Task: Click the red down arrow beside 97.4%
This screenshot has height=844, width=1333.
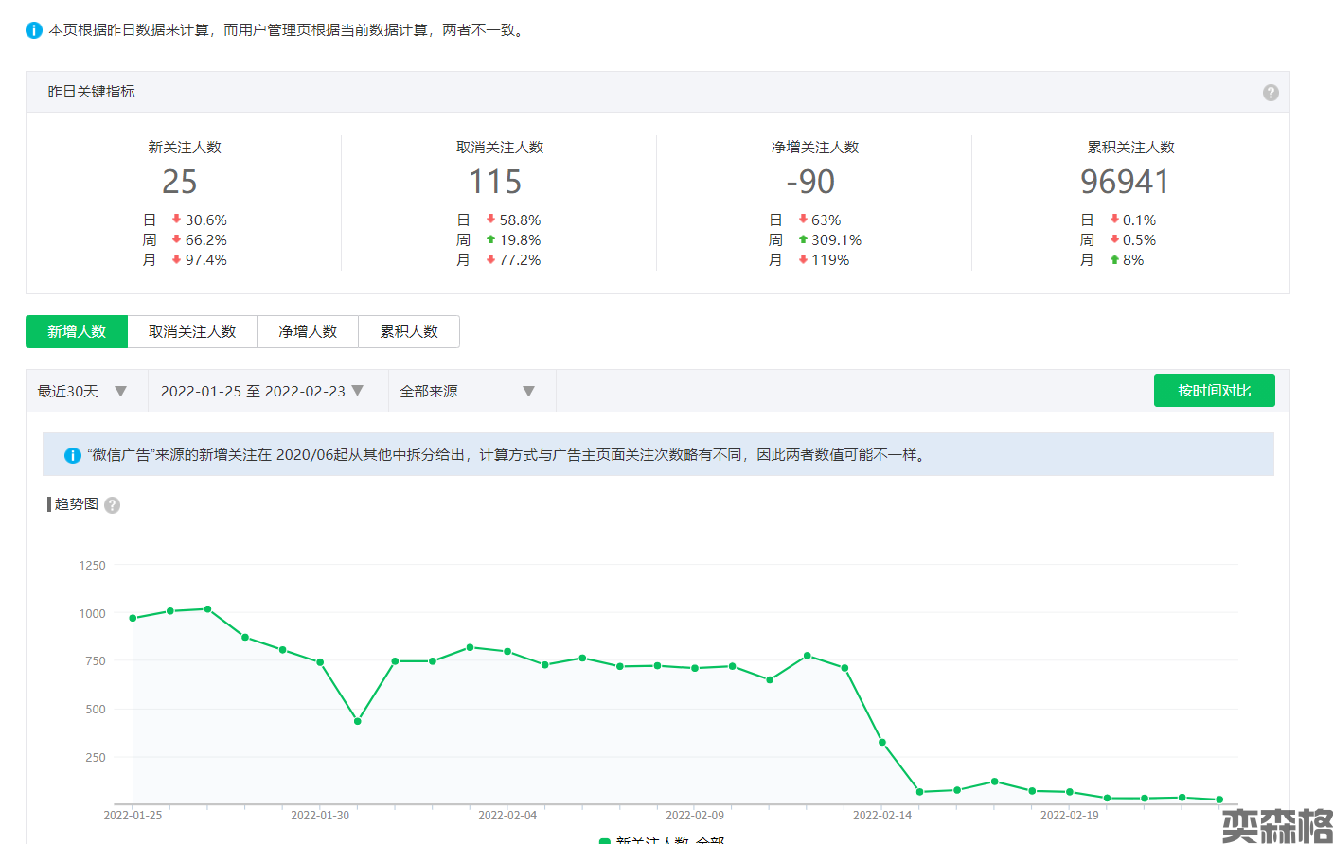Action: coord(176,260)
